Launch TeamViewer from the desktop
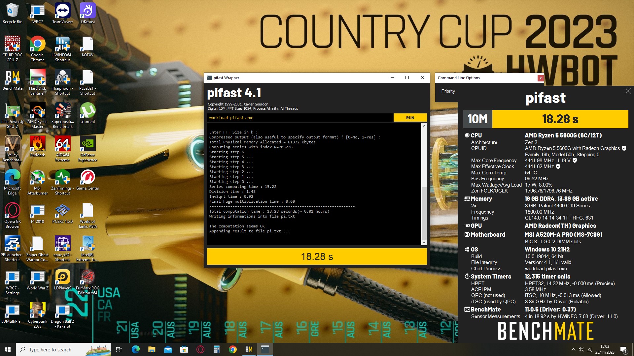The width and height of the screenshot is (634, 356). (62, 13)
